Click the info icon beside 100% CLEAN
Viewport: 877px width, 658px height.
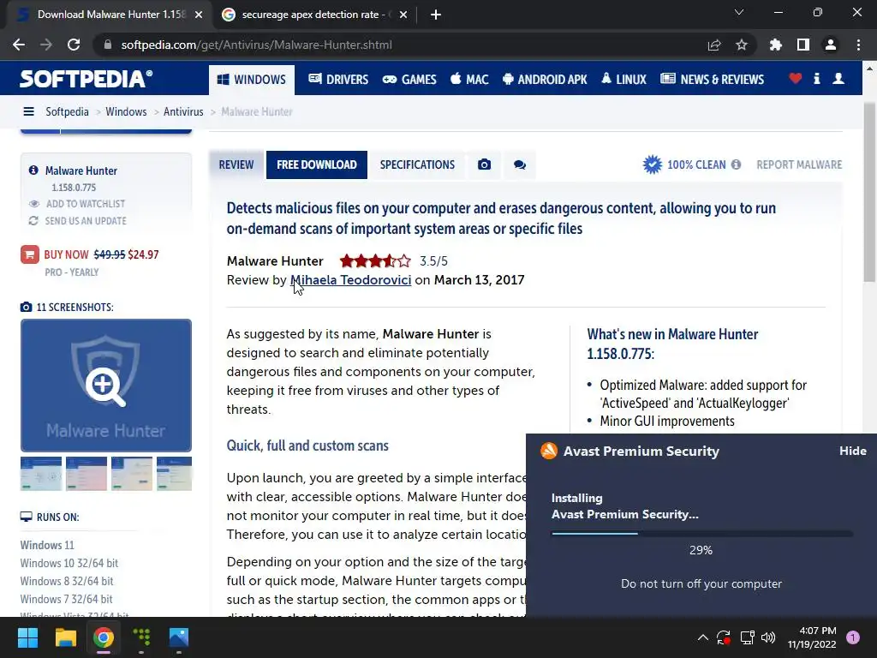tap(736, 164)
